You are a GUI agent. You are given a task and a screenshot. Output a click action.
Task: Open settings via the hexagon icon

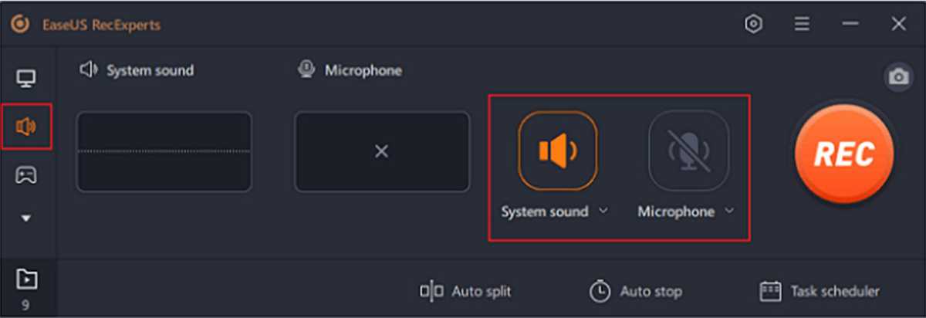(753, 24)
